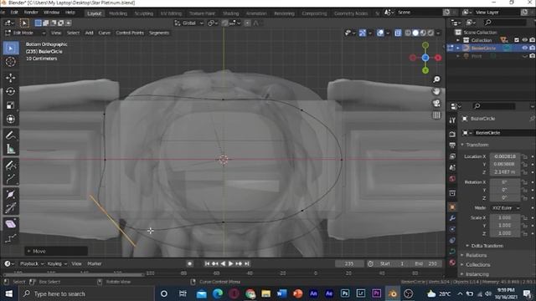Select the Cursor tool
This screenshot has width=536, height=301.
point(11,62)
